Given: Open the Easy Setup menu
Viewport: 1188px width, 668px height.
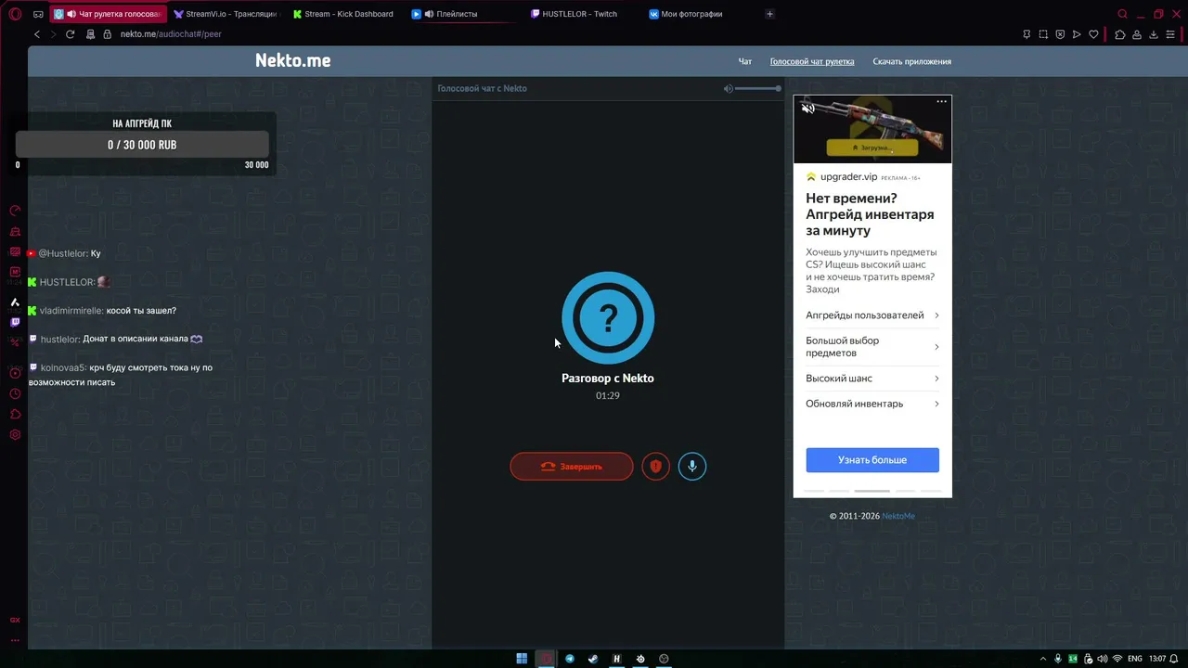Looking at the screenshot, I should [x=1171, y=34].
